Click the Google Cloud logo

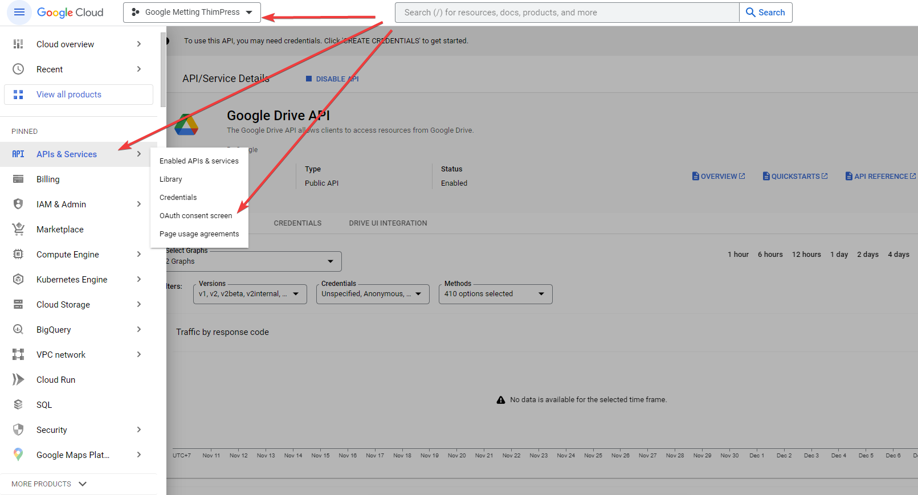click(70, 13)
